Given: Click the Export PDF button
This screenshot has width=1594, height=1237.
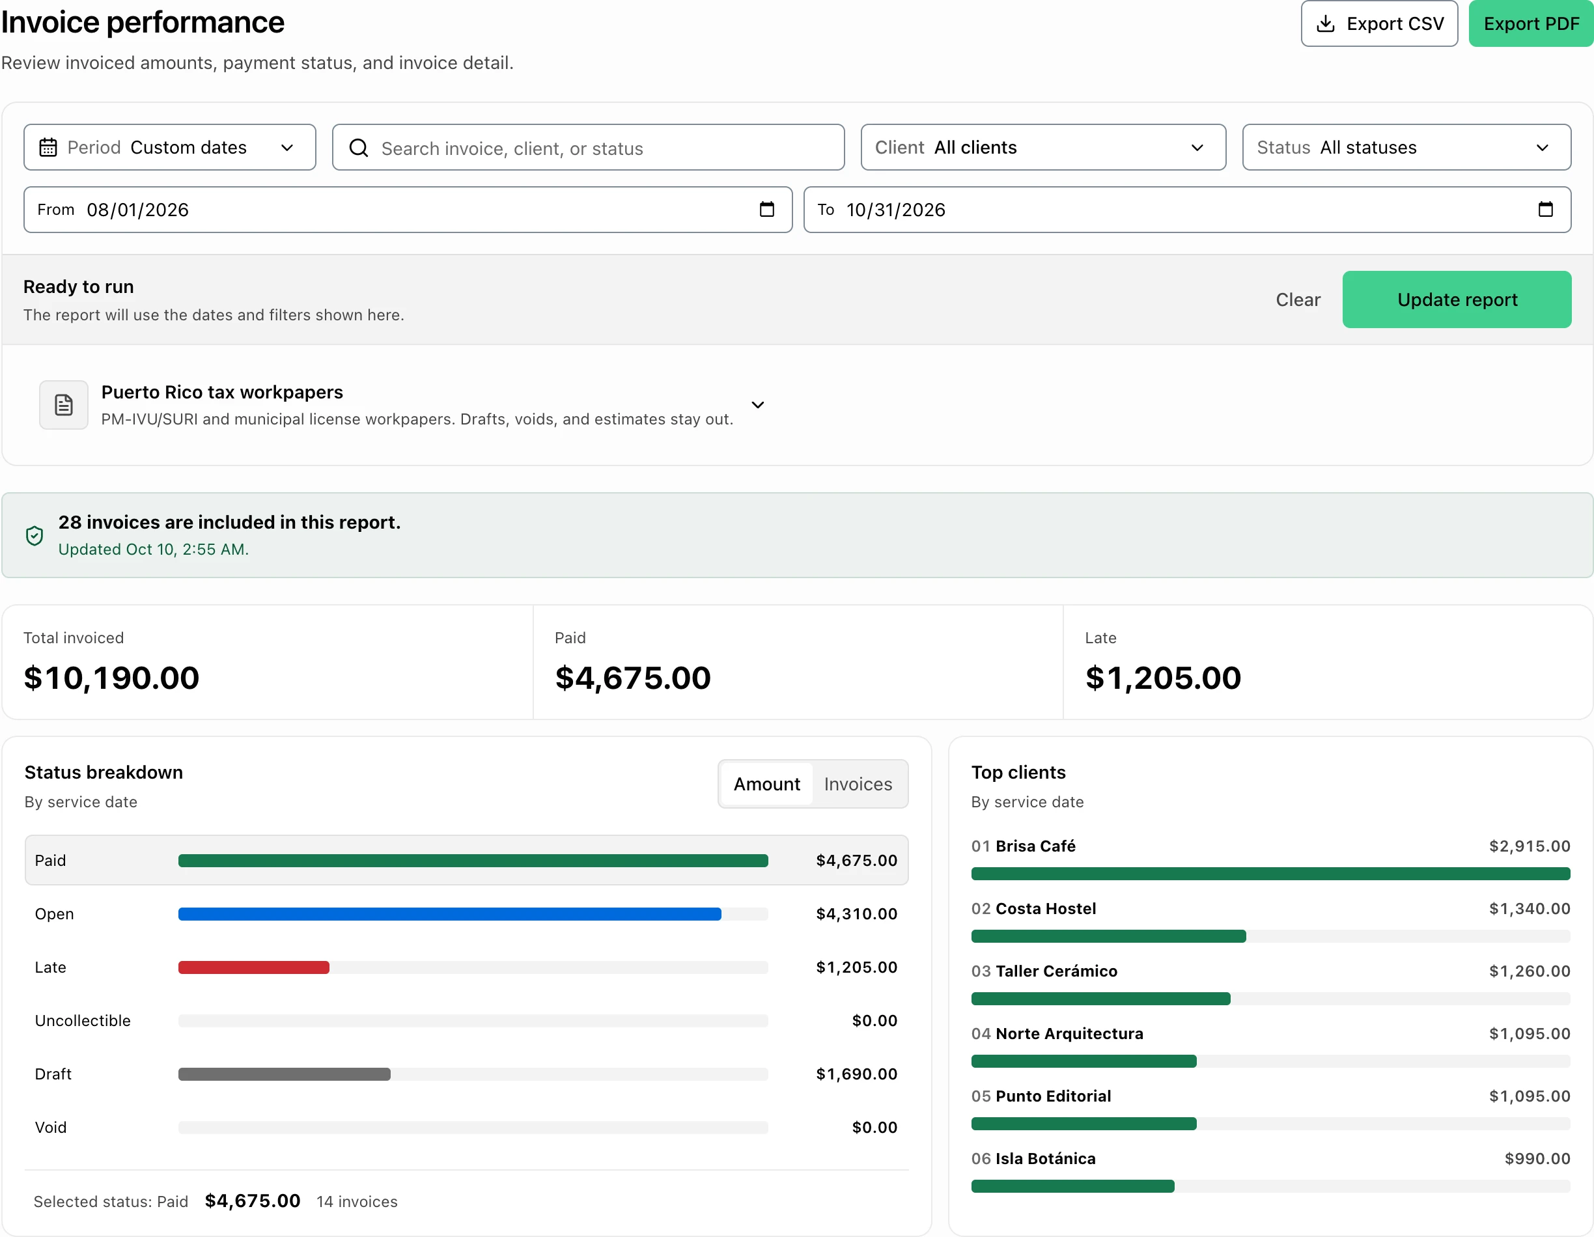Looking at the screenshot, I should [x=1530, y=24].
